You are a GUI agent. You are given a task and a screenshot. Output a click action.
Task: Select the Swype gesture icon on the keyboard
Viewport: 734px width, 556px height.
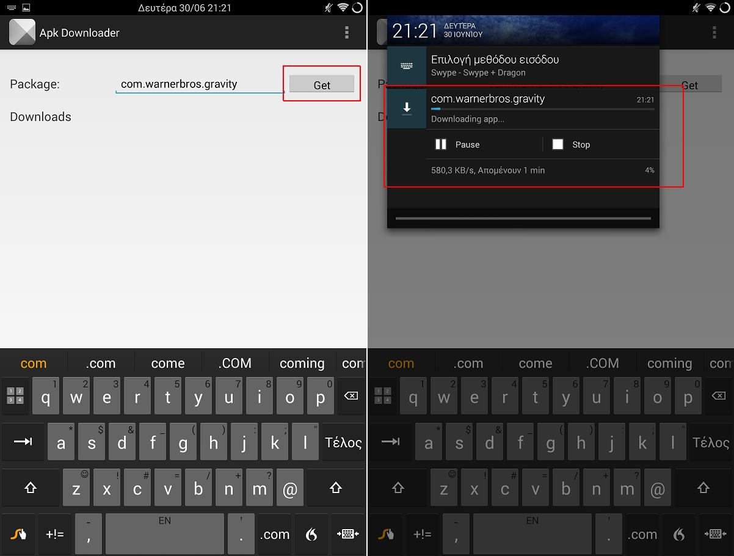tap(18, 533)
